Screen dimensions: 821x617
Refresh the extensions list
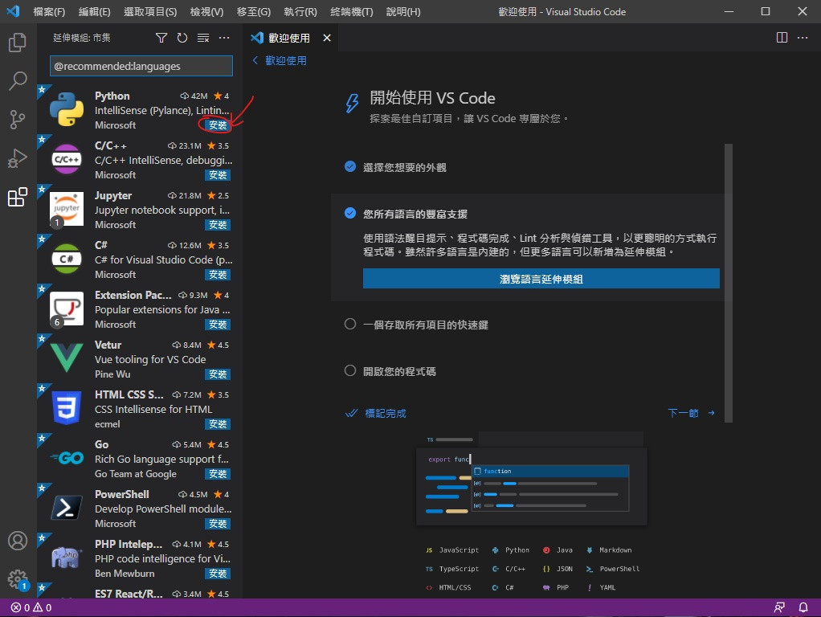point(182,38)
